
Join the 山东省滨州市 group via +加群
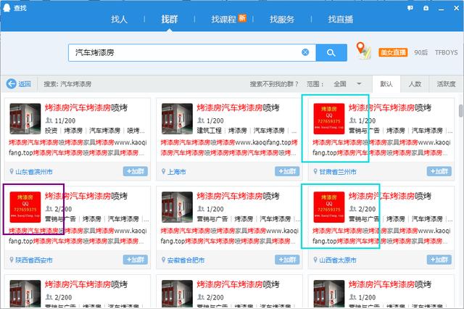[136, 171]
